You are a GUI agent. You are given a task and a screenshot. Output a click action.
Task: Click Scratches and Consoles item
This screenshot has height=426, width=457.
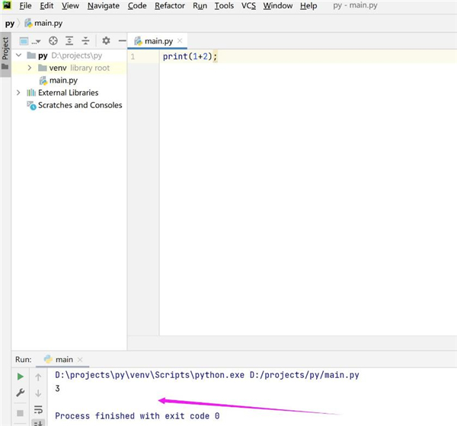click(79, 105)
